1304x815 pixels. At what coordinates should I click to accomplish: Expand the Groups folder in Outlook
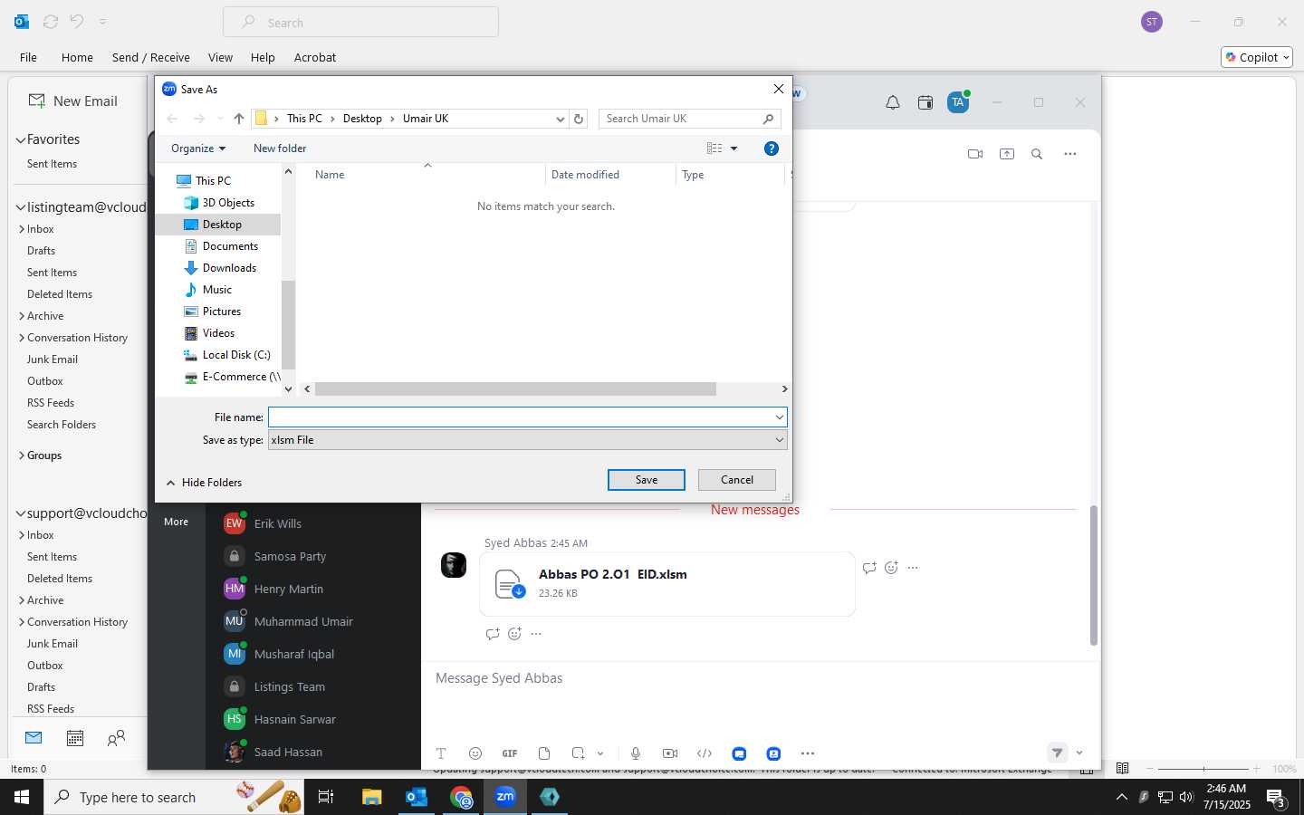point(22,455)
